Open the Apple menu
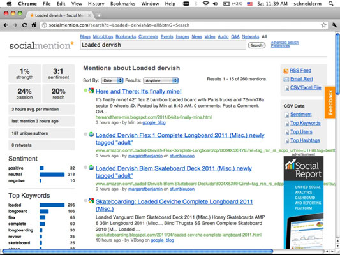Screen dimensions: 340x255 10,3
